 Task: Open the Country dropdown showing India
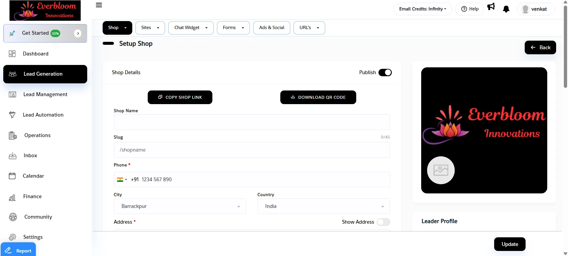pos(323,206)
